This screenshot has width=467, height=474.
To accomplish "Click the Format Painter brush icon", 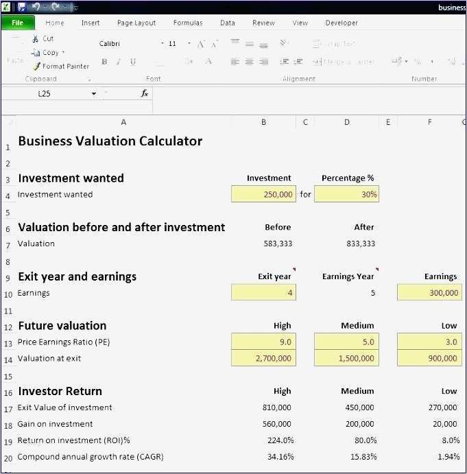I will tap(36, 67).
